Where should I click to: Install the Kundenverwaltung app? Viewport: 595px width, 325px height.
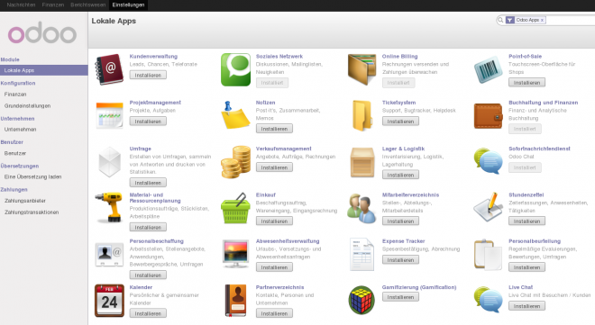point(148,75)
